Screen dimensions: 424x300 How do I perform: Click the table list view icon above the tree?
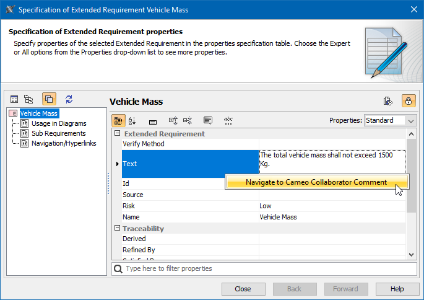[x=14, y=99]
